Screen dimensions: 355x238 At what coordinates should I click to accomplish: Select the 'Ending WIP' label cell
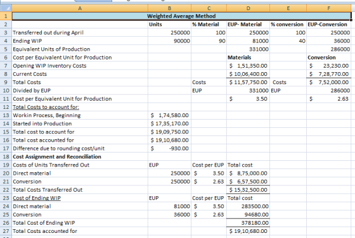(x=80, y=41)
